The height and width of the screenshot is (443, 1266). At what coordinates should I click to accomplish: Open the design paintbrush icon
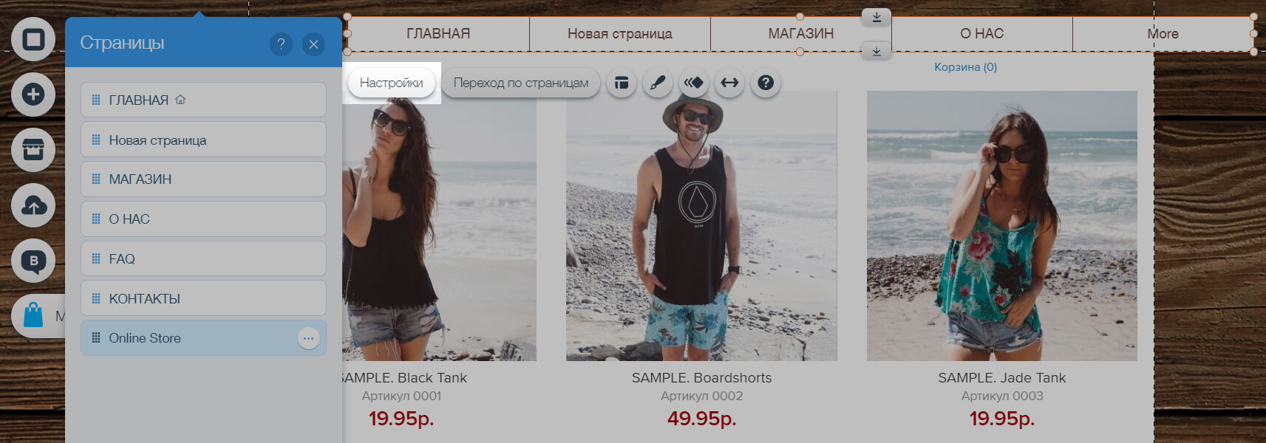click(x=658, y=83)
